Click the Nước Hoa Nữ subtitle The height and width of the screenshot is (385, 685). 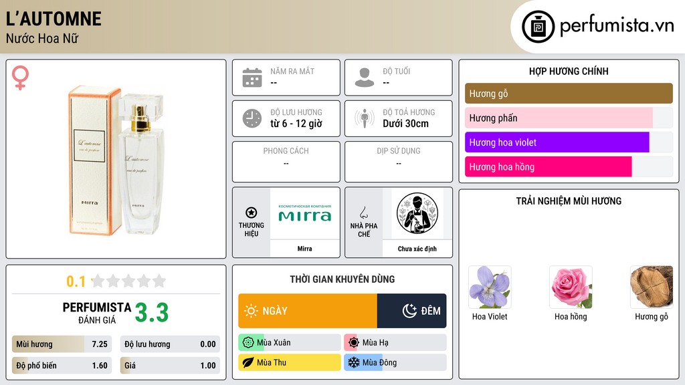pos(42,38)
